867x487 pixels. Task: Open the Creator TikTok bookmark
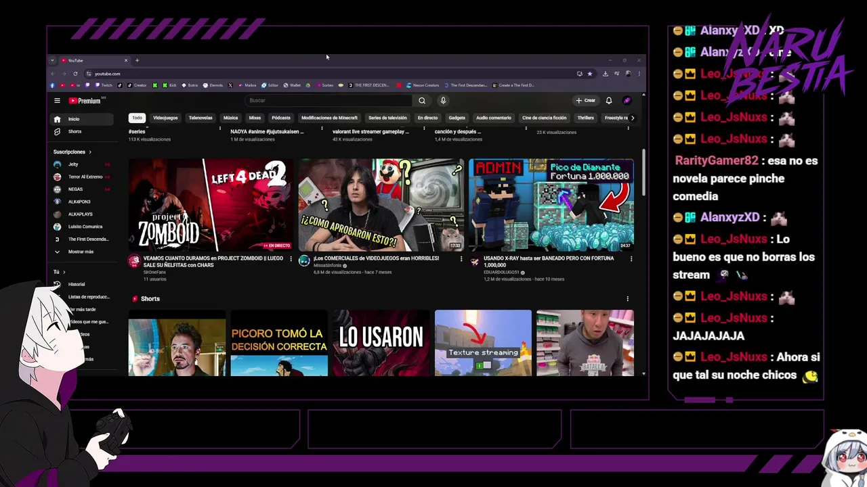[x=137, y=85]
